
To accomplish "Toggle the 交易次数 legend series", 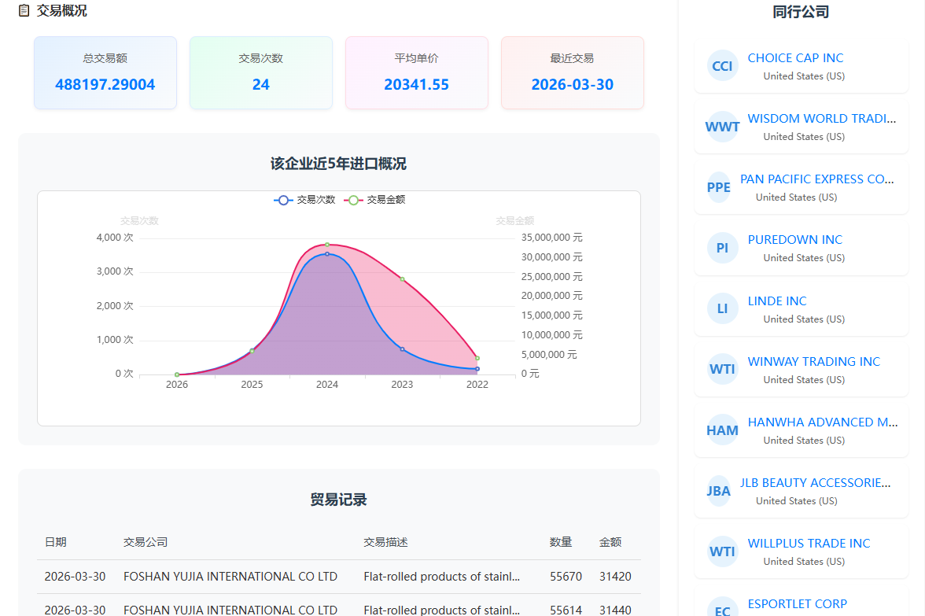I will (305, 200).
